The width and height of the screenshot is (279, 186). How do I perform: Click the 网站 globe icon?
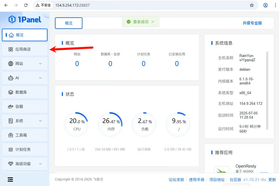[11, 63]
